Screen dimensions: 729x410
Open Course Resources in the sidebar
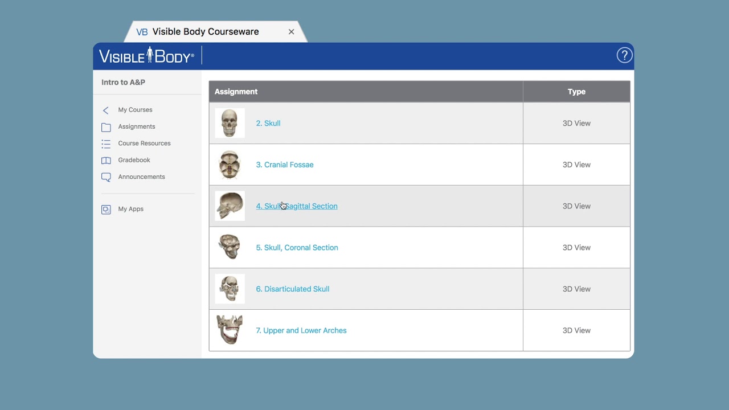click(x=144, y=143)
